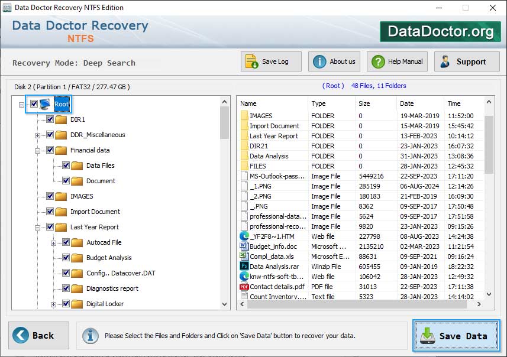
Task: Click the file icon beside MS-Outlook-pass
Action: (x=244, y=176)
